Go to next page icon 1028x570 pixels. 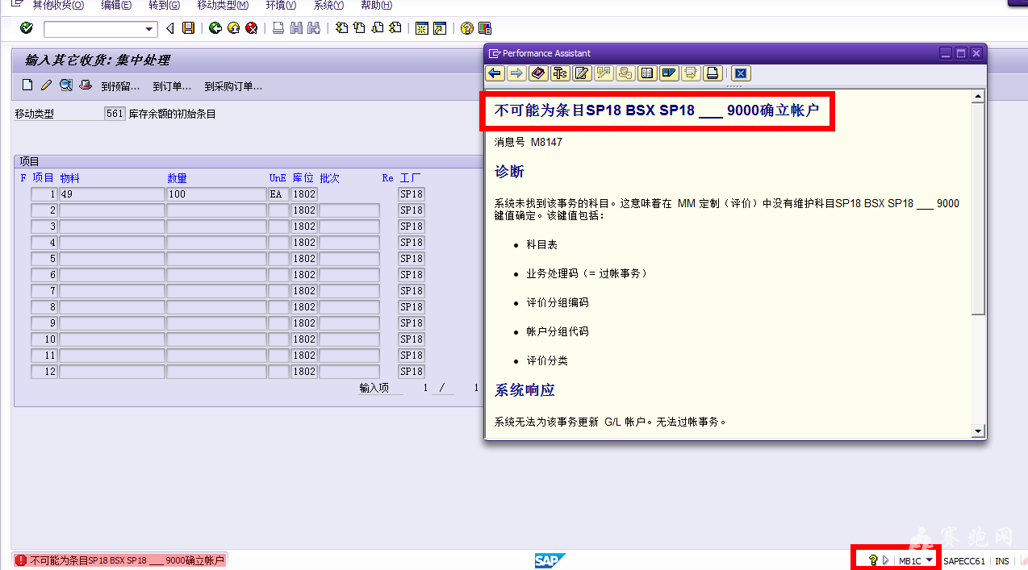[x=377, y=28]
